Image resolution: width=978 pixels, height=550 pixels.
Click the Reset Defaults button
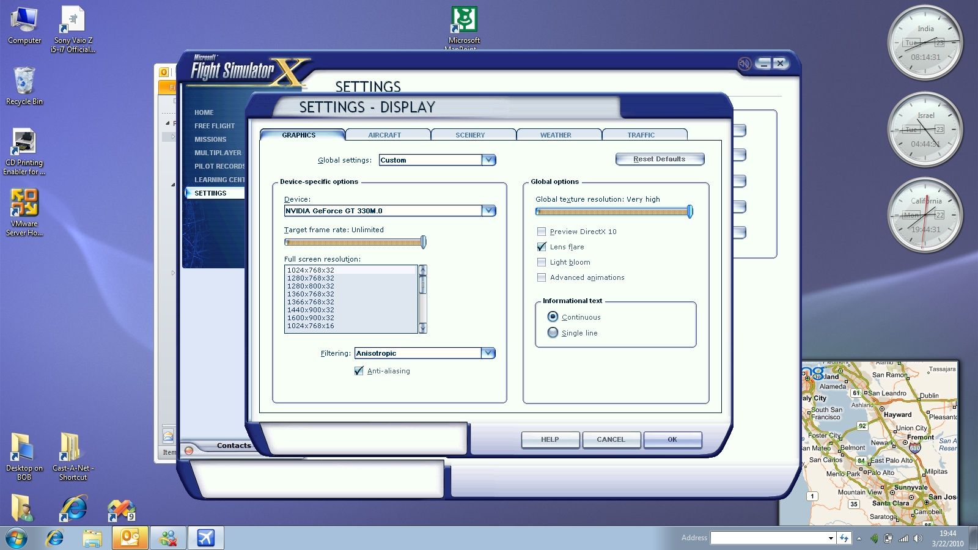(x=660, y=159)
